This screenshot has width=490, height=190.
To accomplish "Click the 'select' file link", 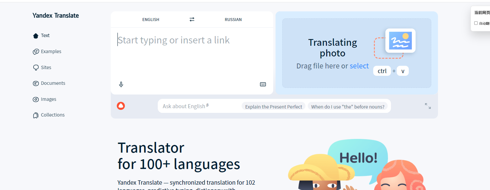I will pos(359,66).
